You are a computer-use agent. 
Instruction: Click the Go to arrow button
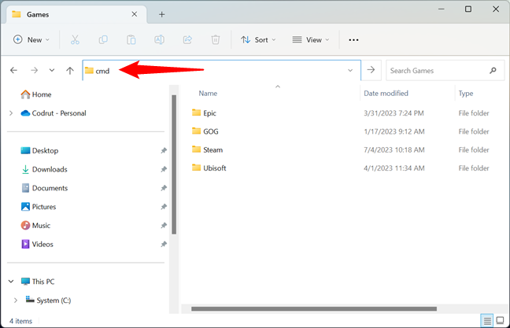click(371, 70)
